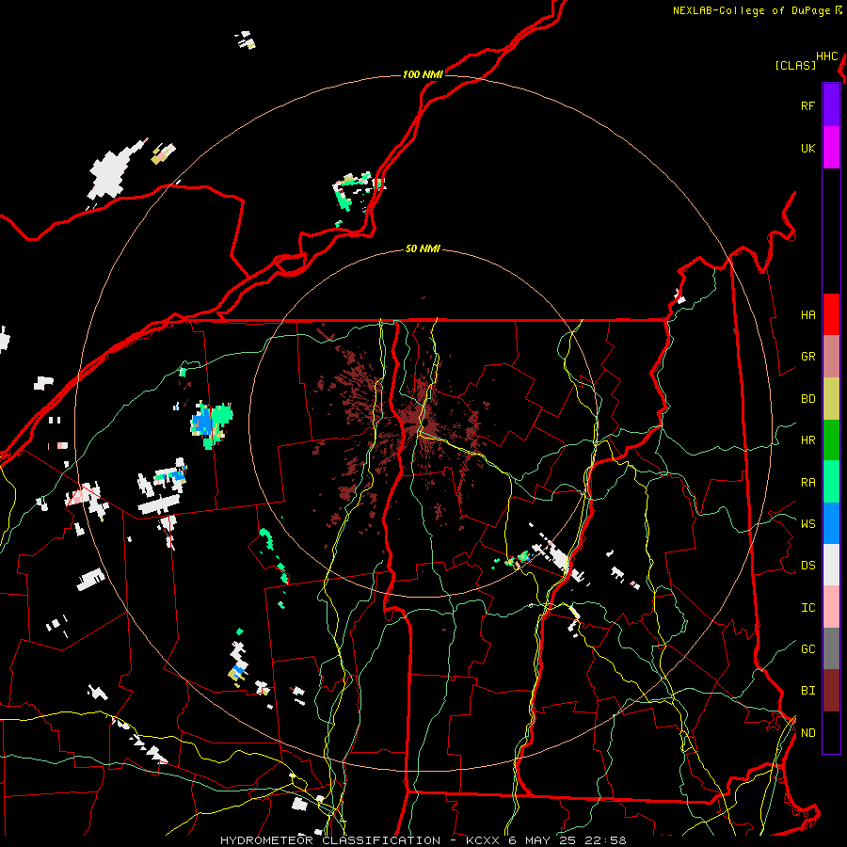Click the '100 NMI' range ring label
Viewport: 847px width, 847px height.
[x=423, y=74]
